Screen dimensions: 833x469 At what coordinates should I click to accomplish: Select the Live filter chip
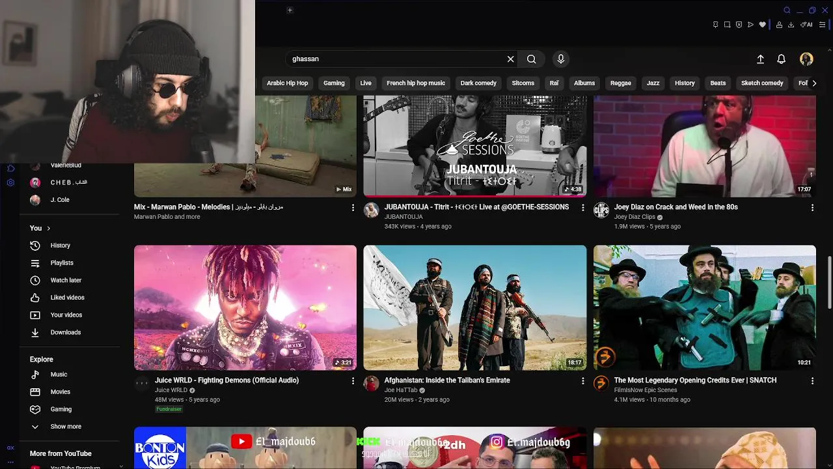[x=366, y=83]
